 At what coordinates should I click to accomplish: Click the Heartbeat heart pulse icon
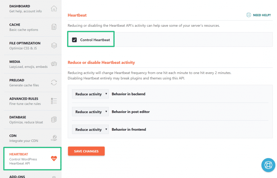tap(54, 159)
